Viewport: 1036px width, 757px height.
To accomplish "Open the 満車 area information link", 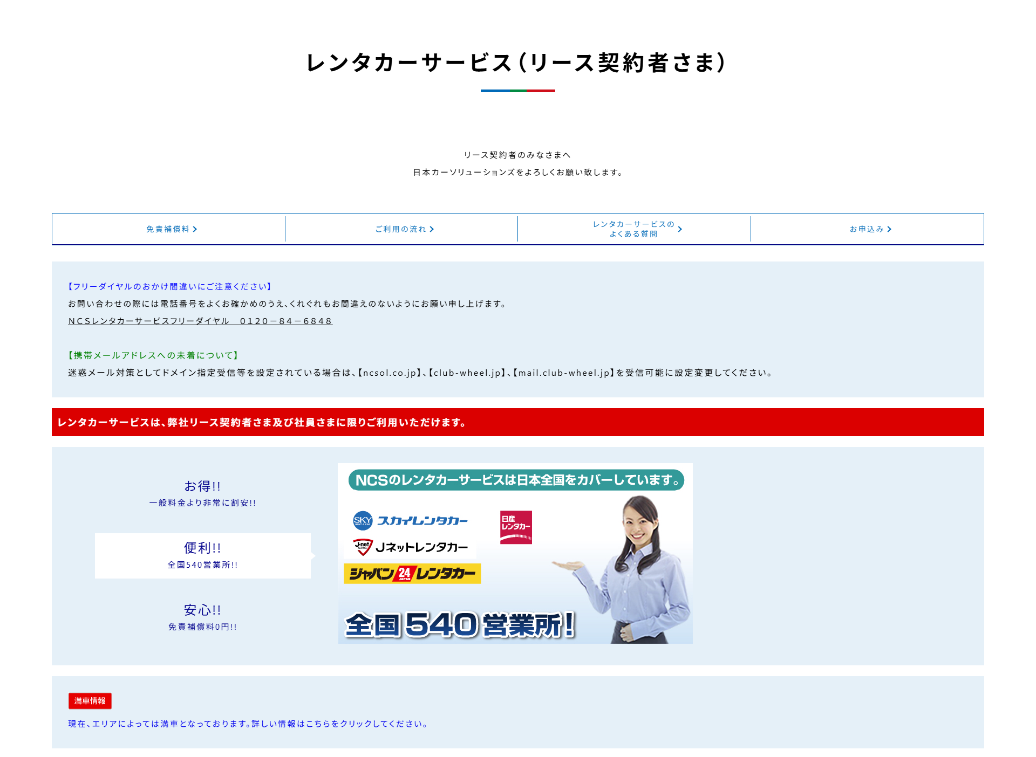I will [x=249, y=724].
